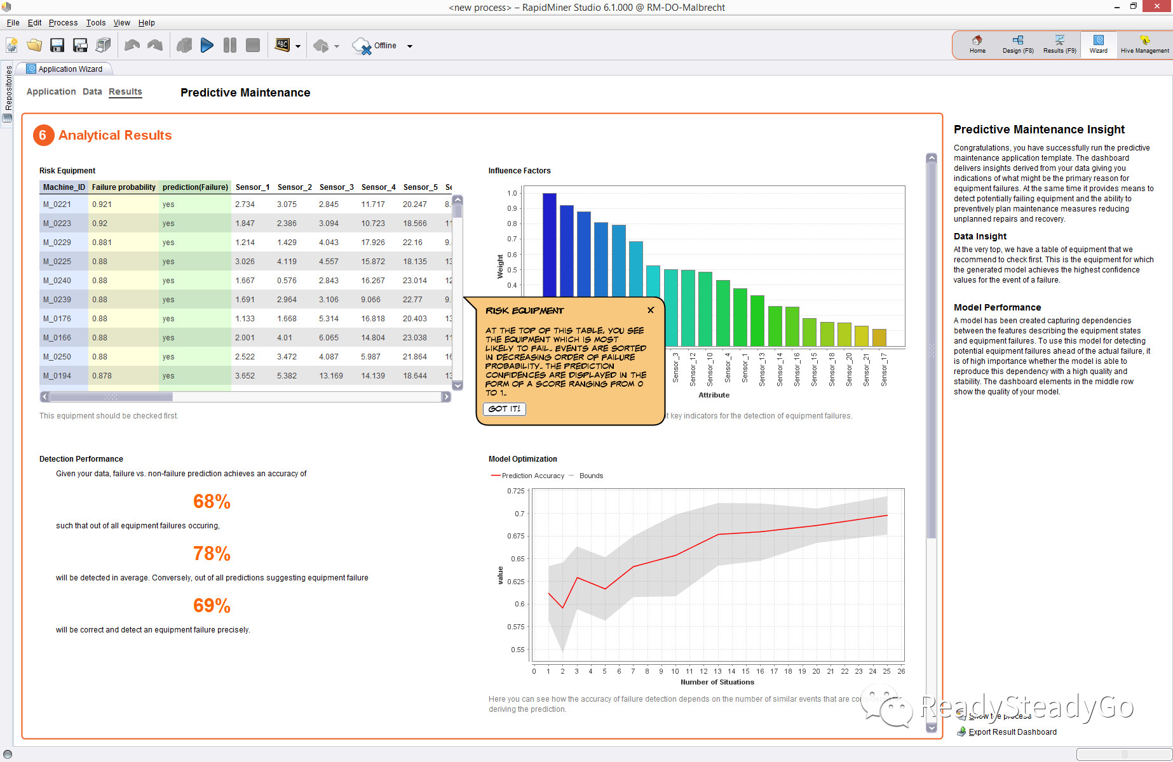This screenshot has width=1173, height=762.
Task: Dismiss tooltip with Got It button
Action: point(505,409)
